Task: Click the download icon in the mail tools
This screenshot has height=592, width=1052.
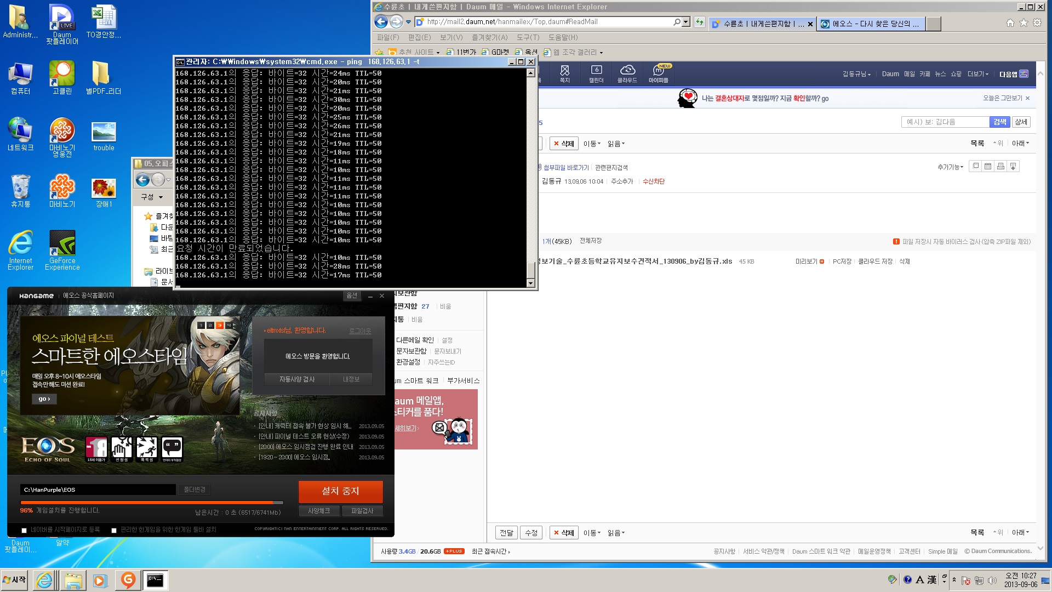Action: [x=1013, y=167]
